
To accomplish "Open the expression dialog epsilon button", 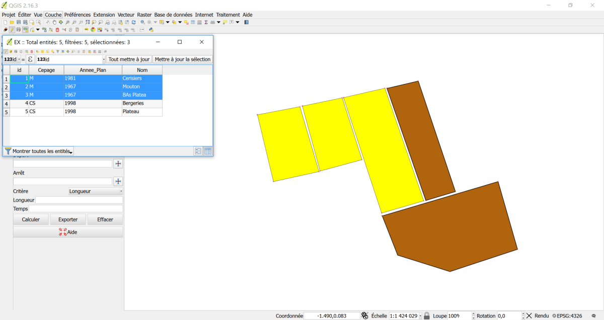I will (30, 59).
